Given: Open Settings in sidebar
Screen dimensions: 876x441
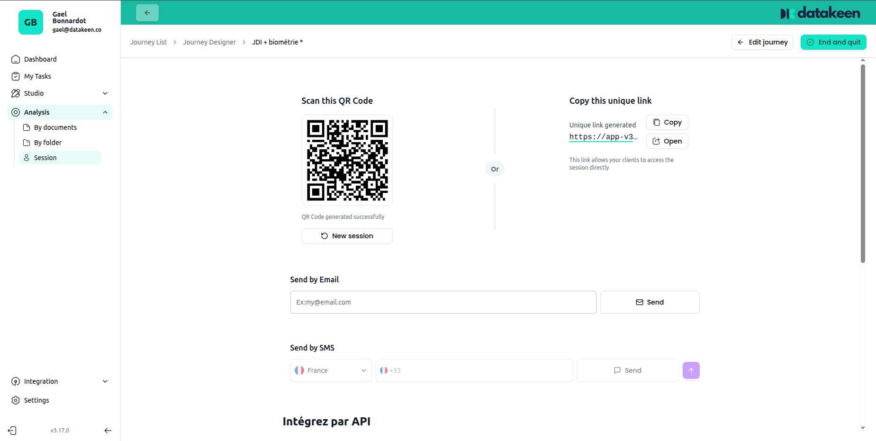Looking at the screenshot, I should coord(60,400).
